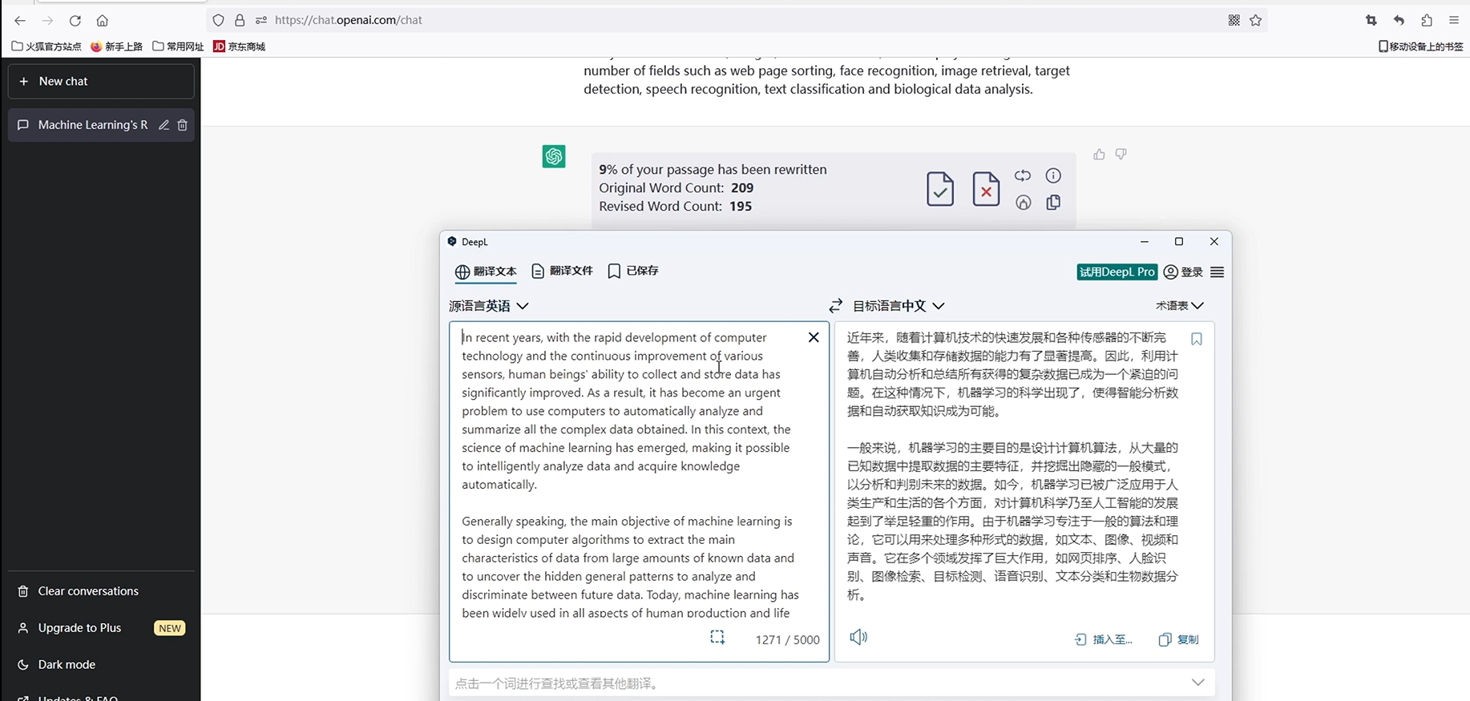Click the dictionary lookup field at bottom
Image resolution: width=1470 pixels, height=701 pixels.
coord(831,683)
